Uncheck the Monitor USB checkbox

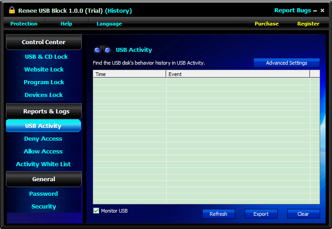pos(96,211)
